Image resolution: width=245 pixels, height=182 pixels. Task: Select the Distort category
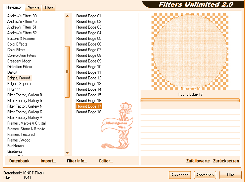coord(12,72)
